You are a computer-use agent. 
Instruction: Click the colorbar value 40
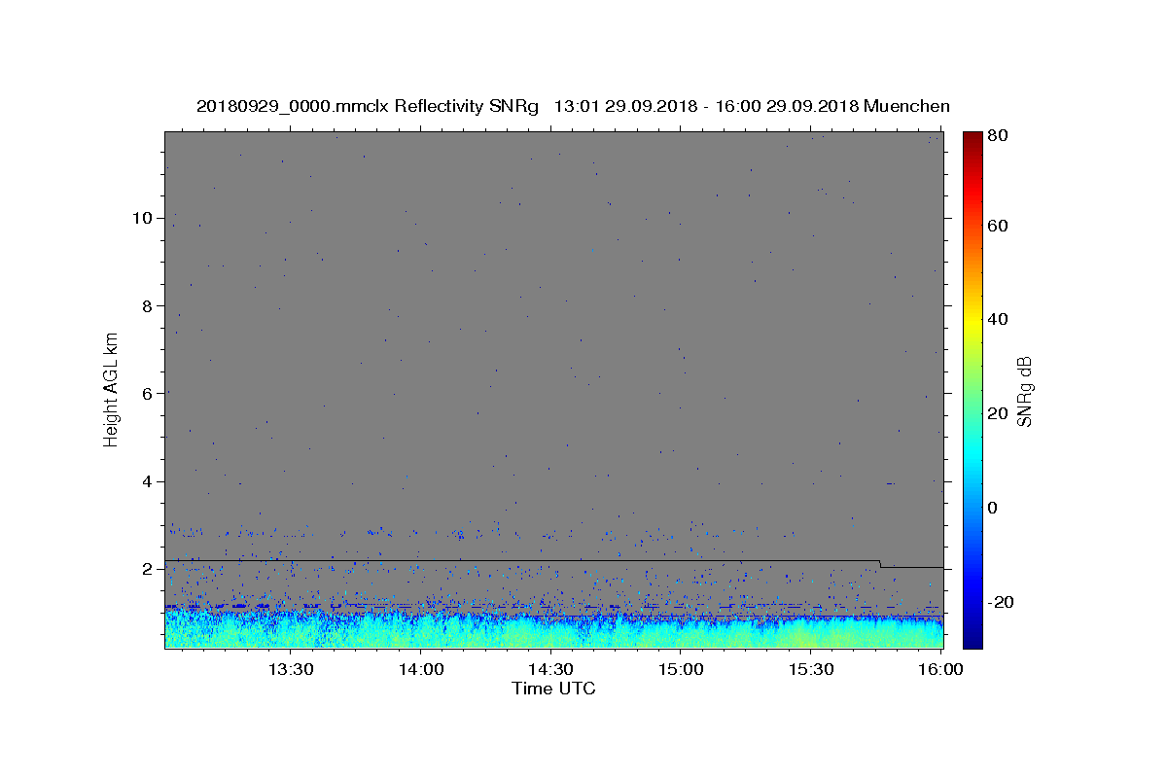tap(996, 319)
